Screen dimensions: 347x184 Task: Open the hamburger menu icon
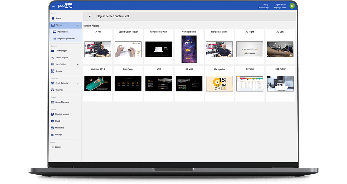click(x=53, y=6)
